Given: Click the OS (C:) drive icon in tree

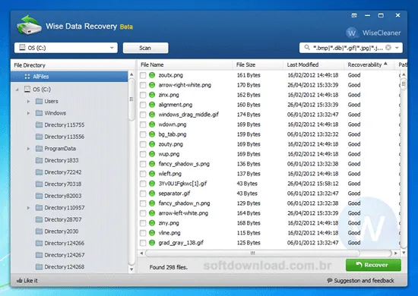Looking at the screenshot, I should pos(27,89).
